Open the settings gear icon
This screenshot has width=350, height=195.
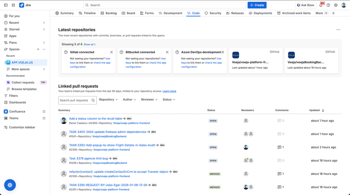click(336, 5)
